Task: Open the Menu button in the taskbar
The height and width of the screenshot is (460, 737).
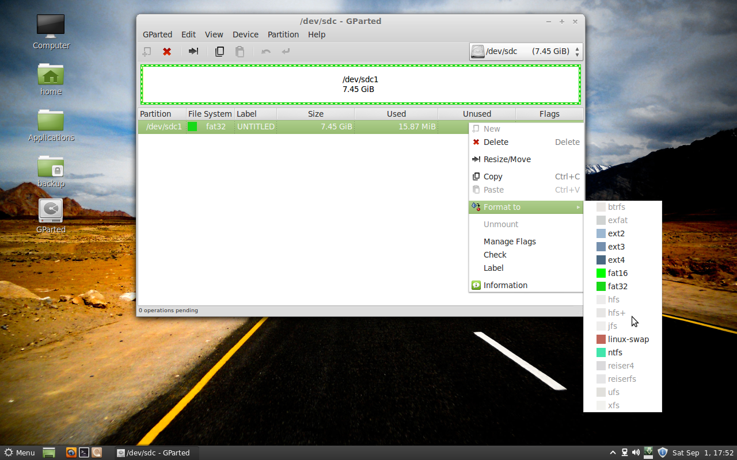Action: pyautogui.click(x=20, y=453)
